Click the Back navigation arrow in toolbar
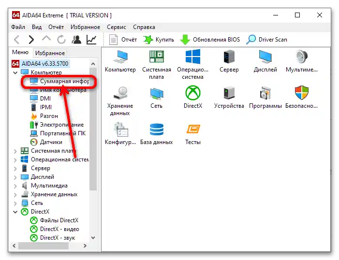The image size is (339, 260). click(16, 40)
